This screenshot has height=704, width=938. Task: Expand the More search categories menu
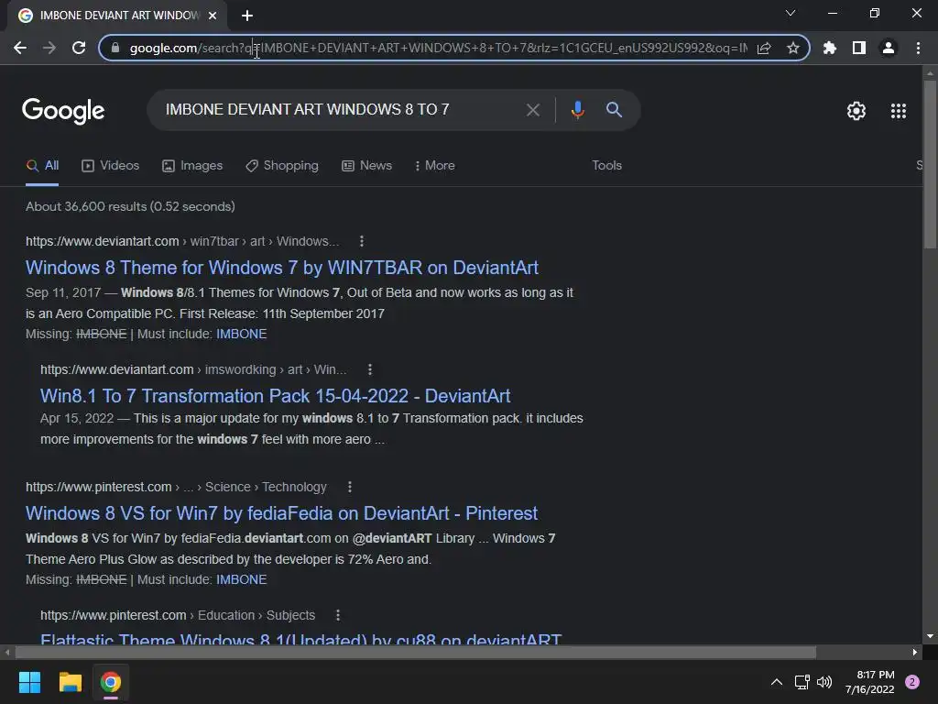[x=435, y=166]
